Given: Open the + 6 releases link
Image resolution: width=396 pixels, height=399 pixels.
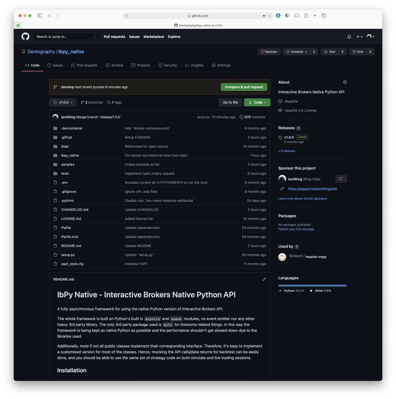Looking at the screenshot, I should click(287, 151).
